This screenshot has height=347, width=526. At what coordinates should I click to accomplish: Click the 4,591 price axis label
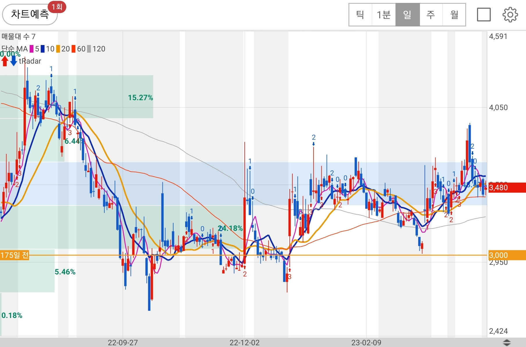(x=498, y=36)
